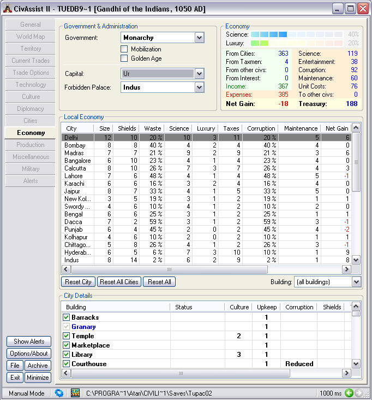Click the Reset All button
372x400 pixels.
pyautogui.click(x=159, y=282)
